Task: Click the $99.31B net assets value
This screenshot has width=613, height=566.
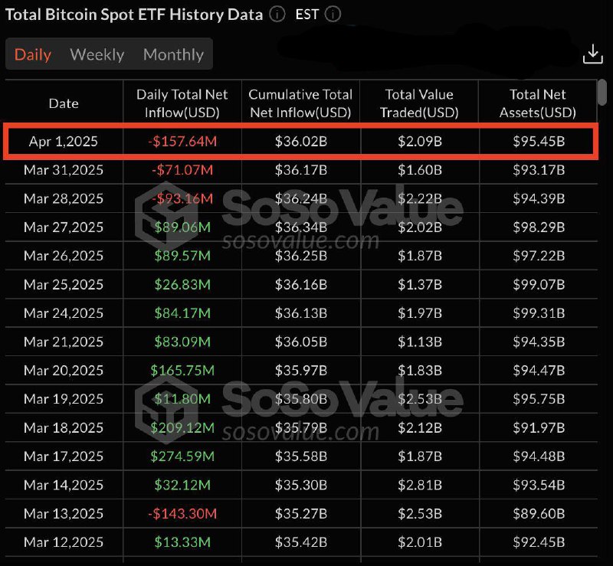Action: (539, 313)
